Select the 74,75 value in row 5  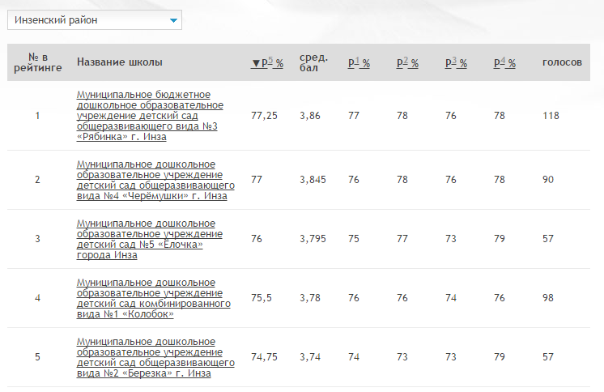[x=264, y=357]
